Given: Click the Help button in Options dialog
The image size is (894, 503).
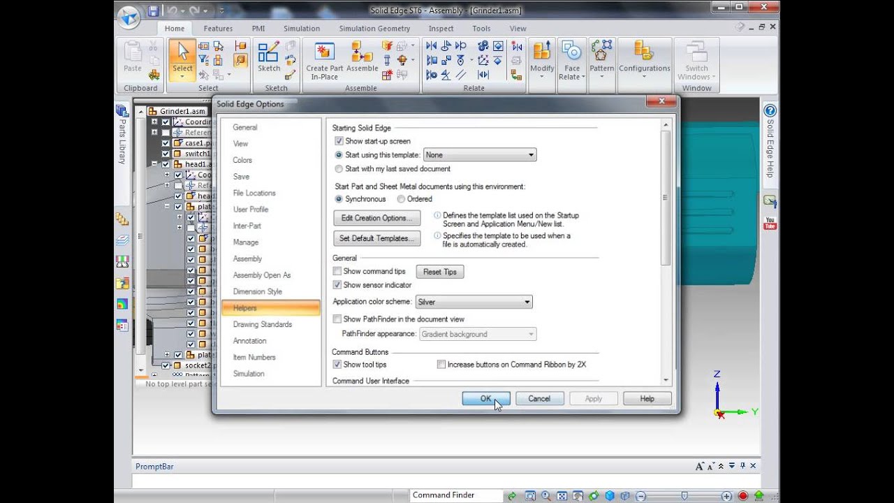Looking at the screenshot, I should [x=647, y=399].
